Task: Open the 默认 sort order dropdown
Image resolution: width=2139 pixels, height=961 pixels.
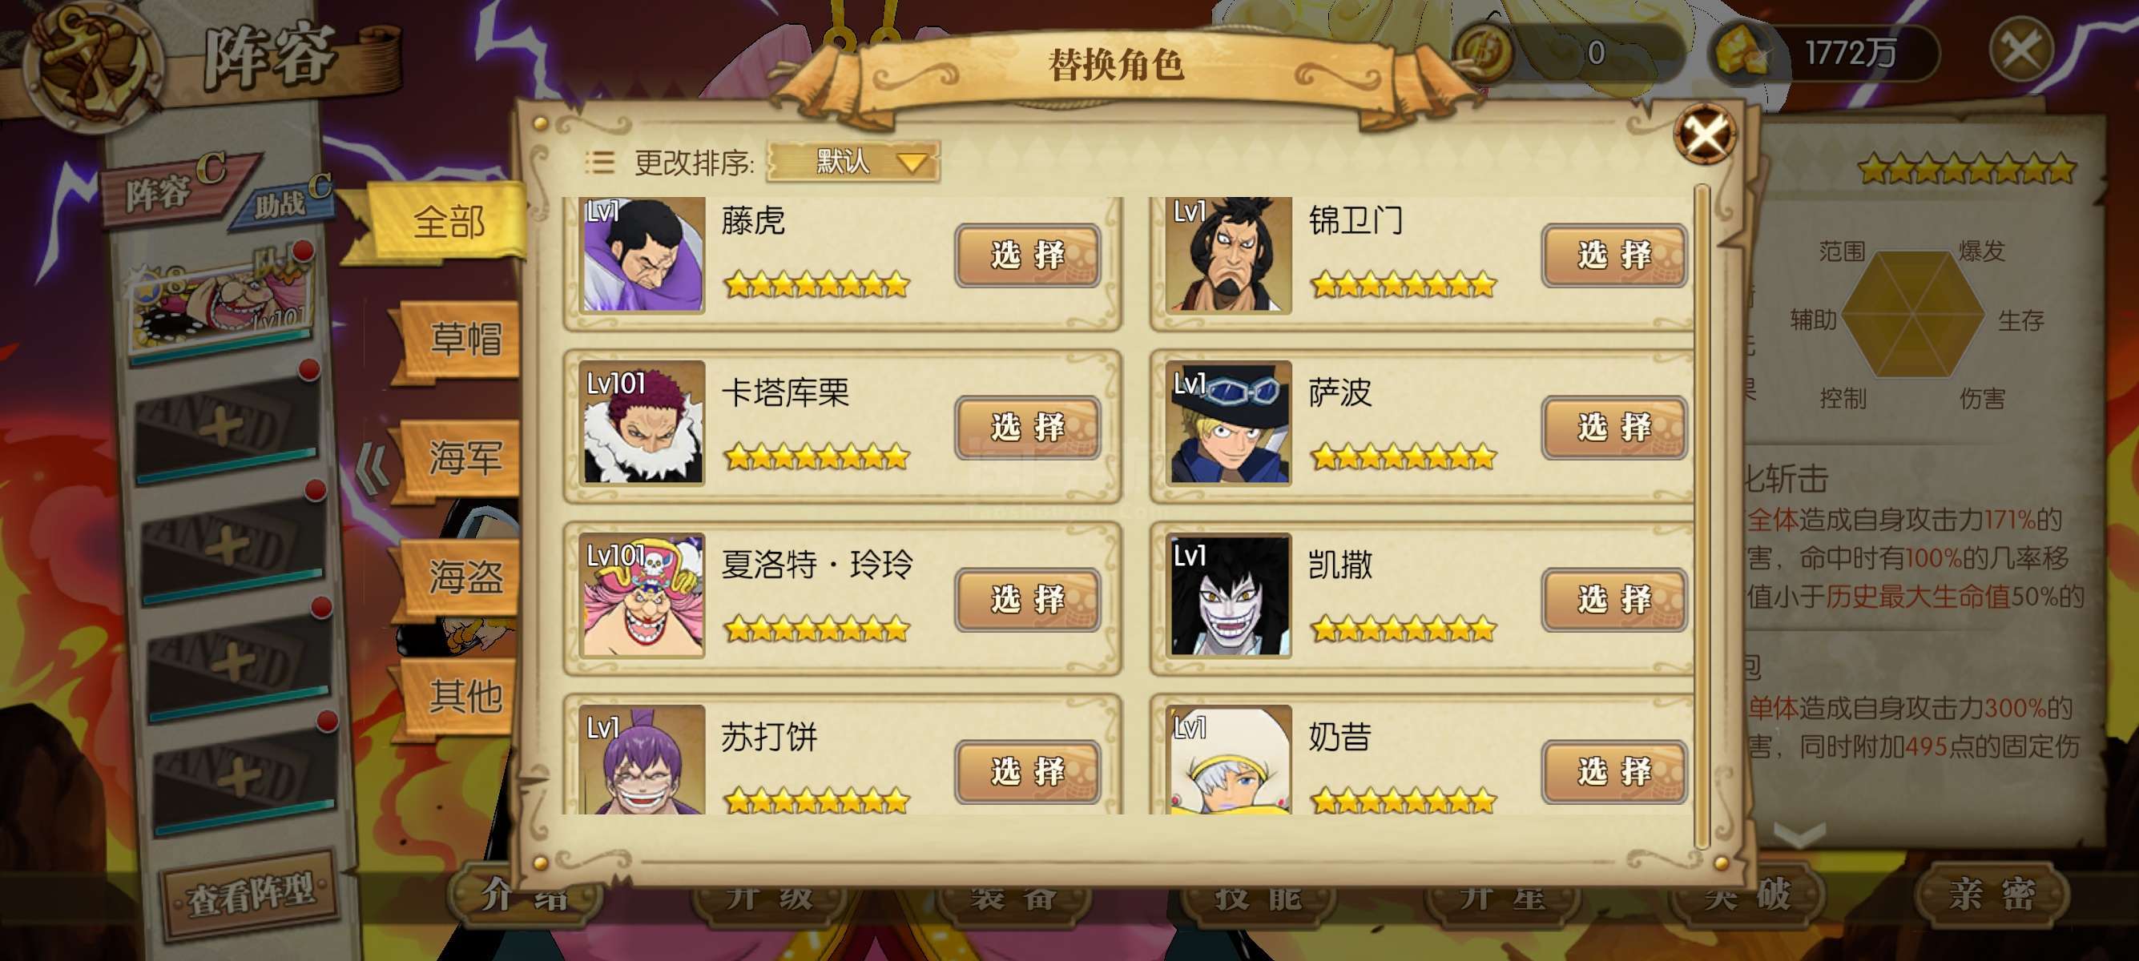Action: coord(855,161)
